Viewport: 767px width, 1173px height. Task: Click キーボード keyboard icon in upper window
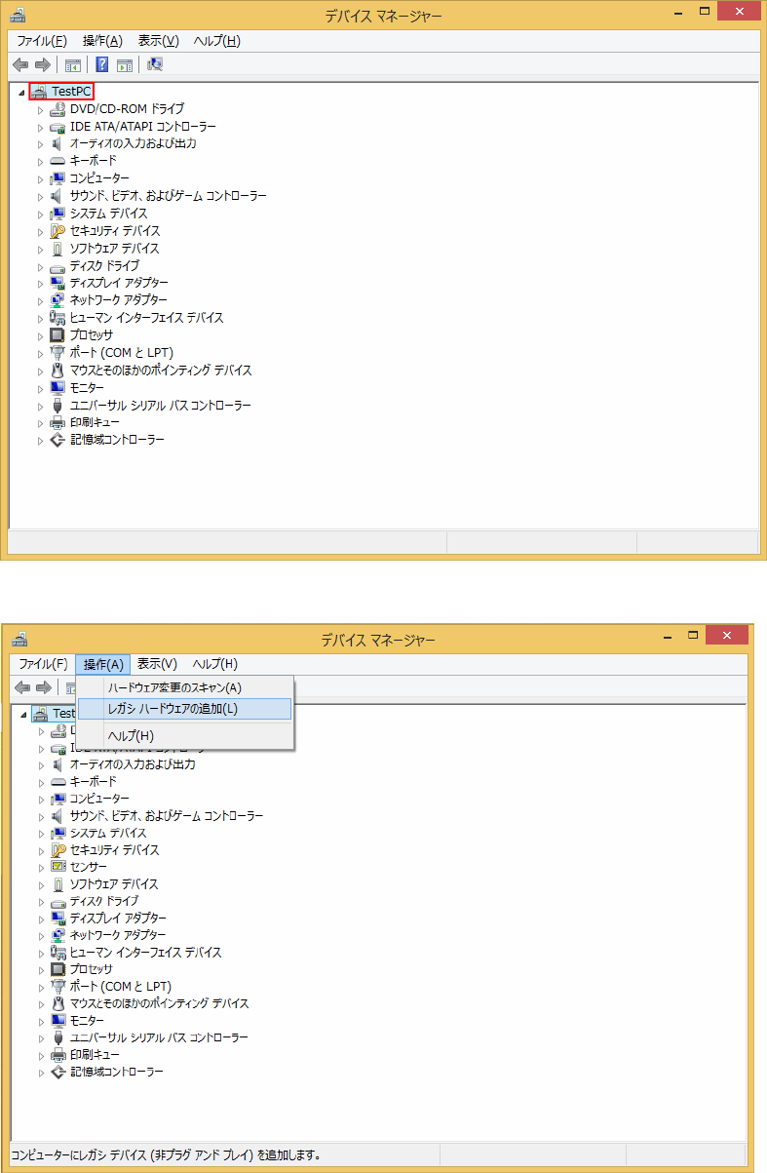tap(58, 161)
